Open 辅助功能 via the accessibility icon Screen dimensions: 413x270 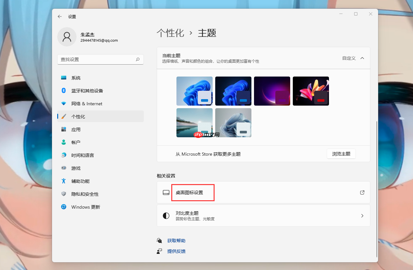pyautogui.click(x=63, y=181)
